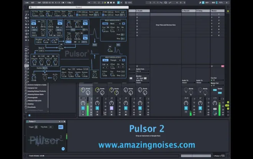Open User Library place icon in browser
Screen dimensions: 253x159
coord(26,53)
